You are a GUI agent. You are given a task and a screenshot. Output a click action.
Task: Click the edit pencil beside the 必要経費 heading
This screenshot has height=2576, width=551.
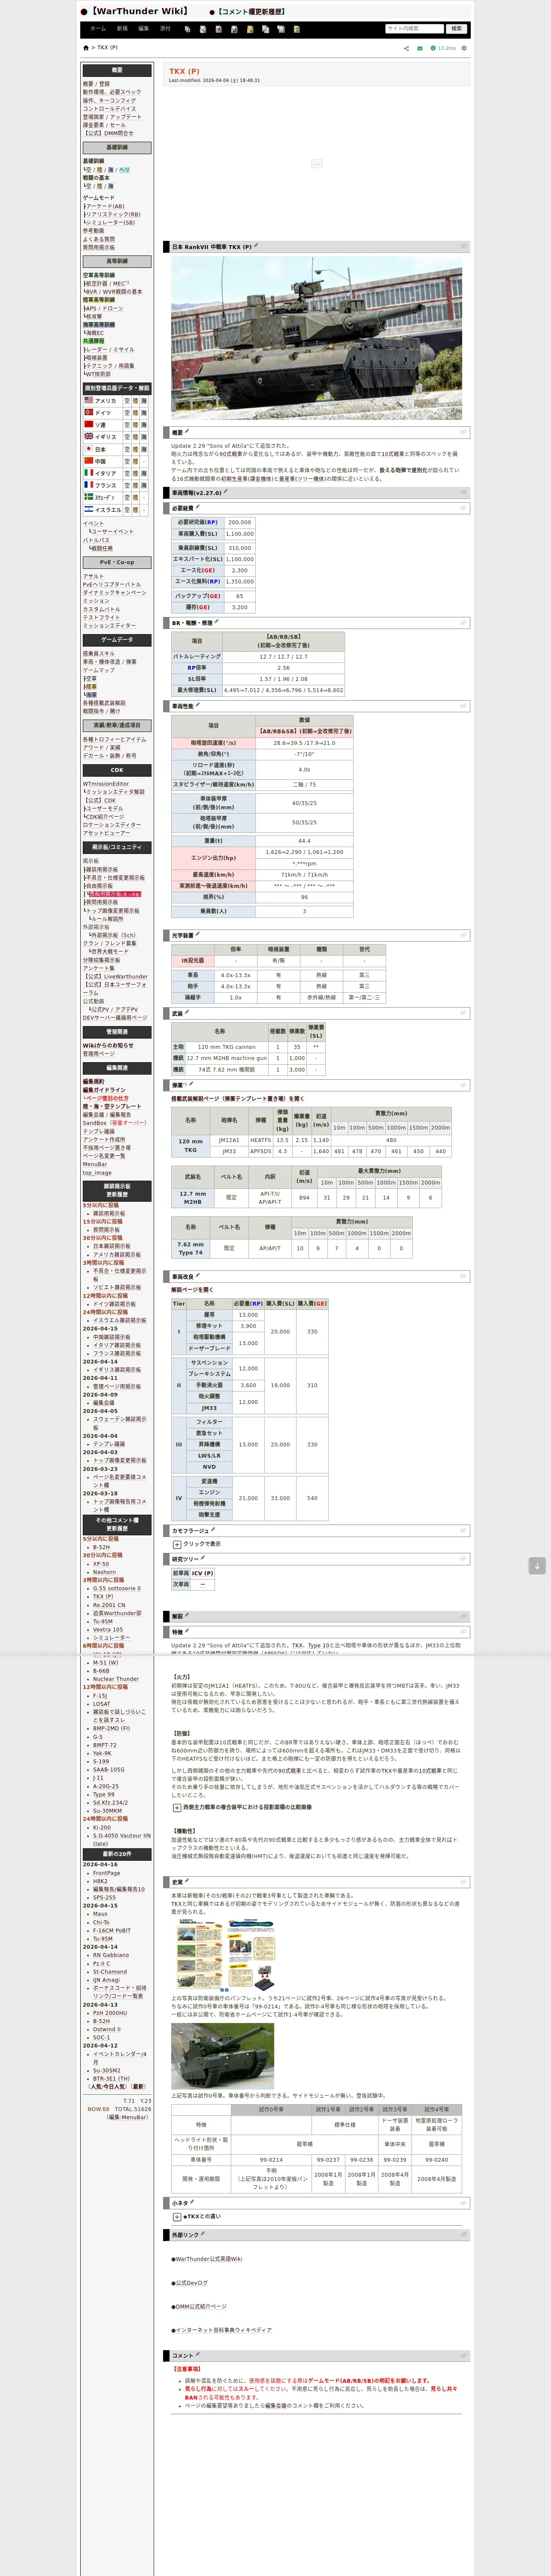point(198,507)
